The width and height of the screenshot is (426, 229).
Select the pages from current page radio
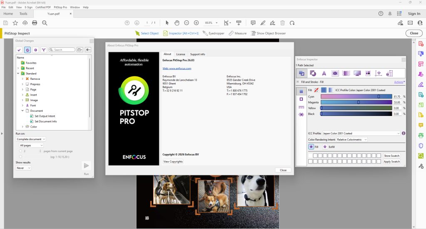[21, 151]
